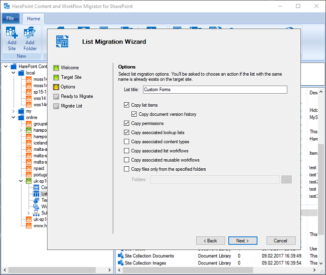Switch to the Home ribbon tab
This screenshot has width=326, height=275.
click(x=34, y=19)
